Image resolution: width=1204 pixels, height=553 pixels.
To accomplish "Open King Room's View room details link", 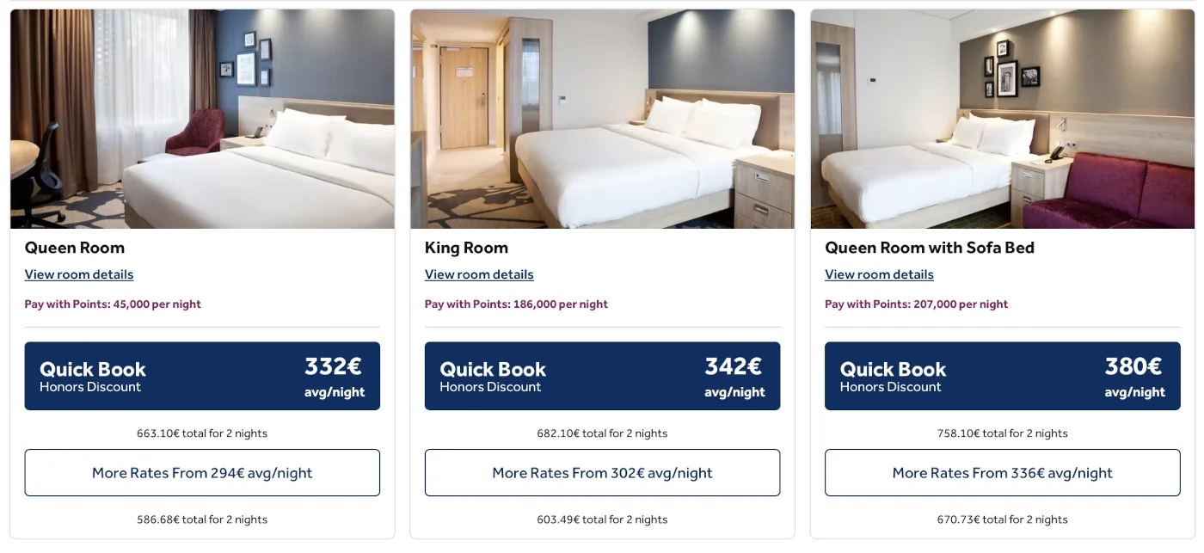I will tap(479, 274).
